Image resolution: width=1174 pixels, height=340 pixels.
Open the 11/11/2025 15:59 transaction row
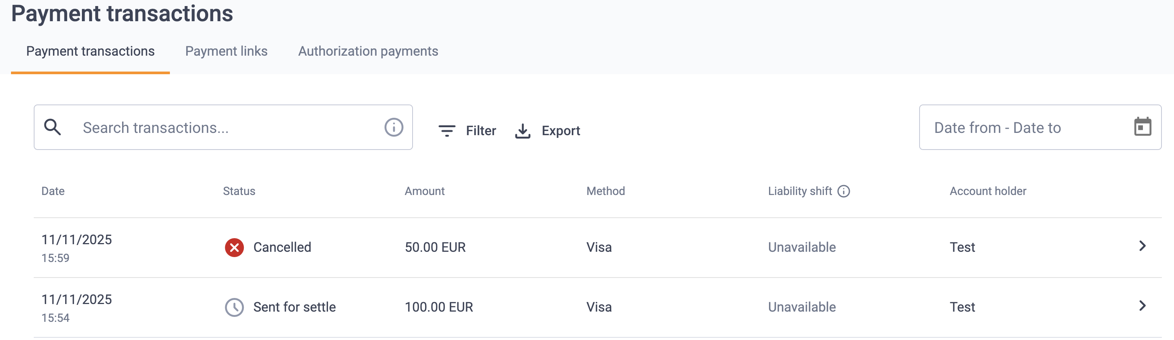pyautogui.click(x=598, y=248)
